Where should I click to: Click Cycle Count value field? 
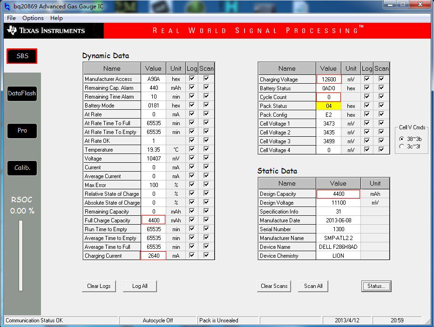click(x=329, y=97)
